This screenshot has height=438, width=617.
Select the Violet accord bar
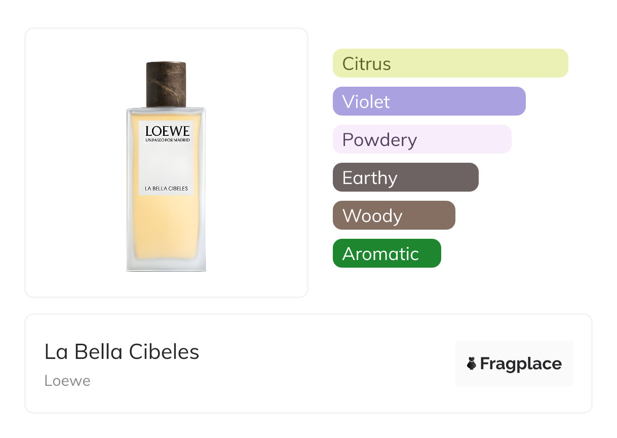[429, 101]
